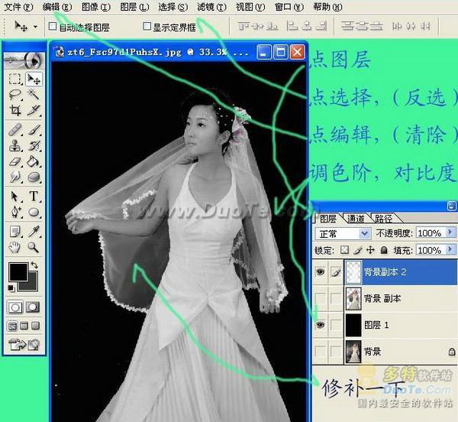The height and width of the screenshot is (422, 458).
Task: Select the Blur tool
Action: 15,177
